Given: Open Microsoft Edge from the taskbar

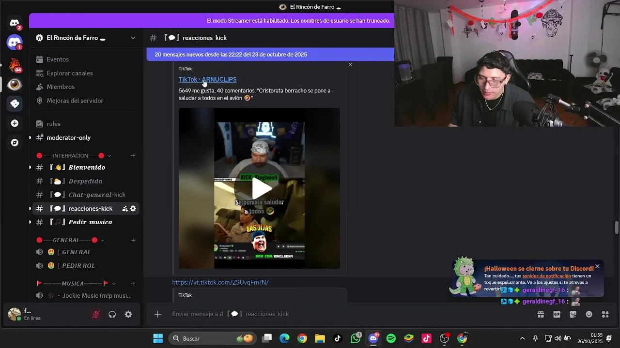Looking at the screenshot, I should [284, 338].
